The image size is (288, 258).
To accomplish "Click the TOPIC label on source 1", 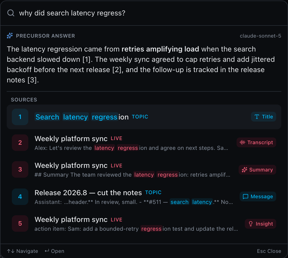I will click(140, 117).
